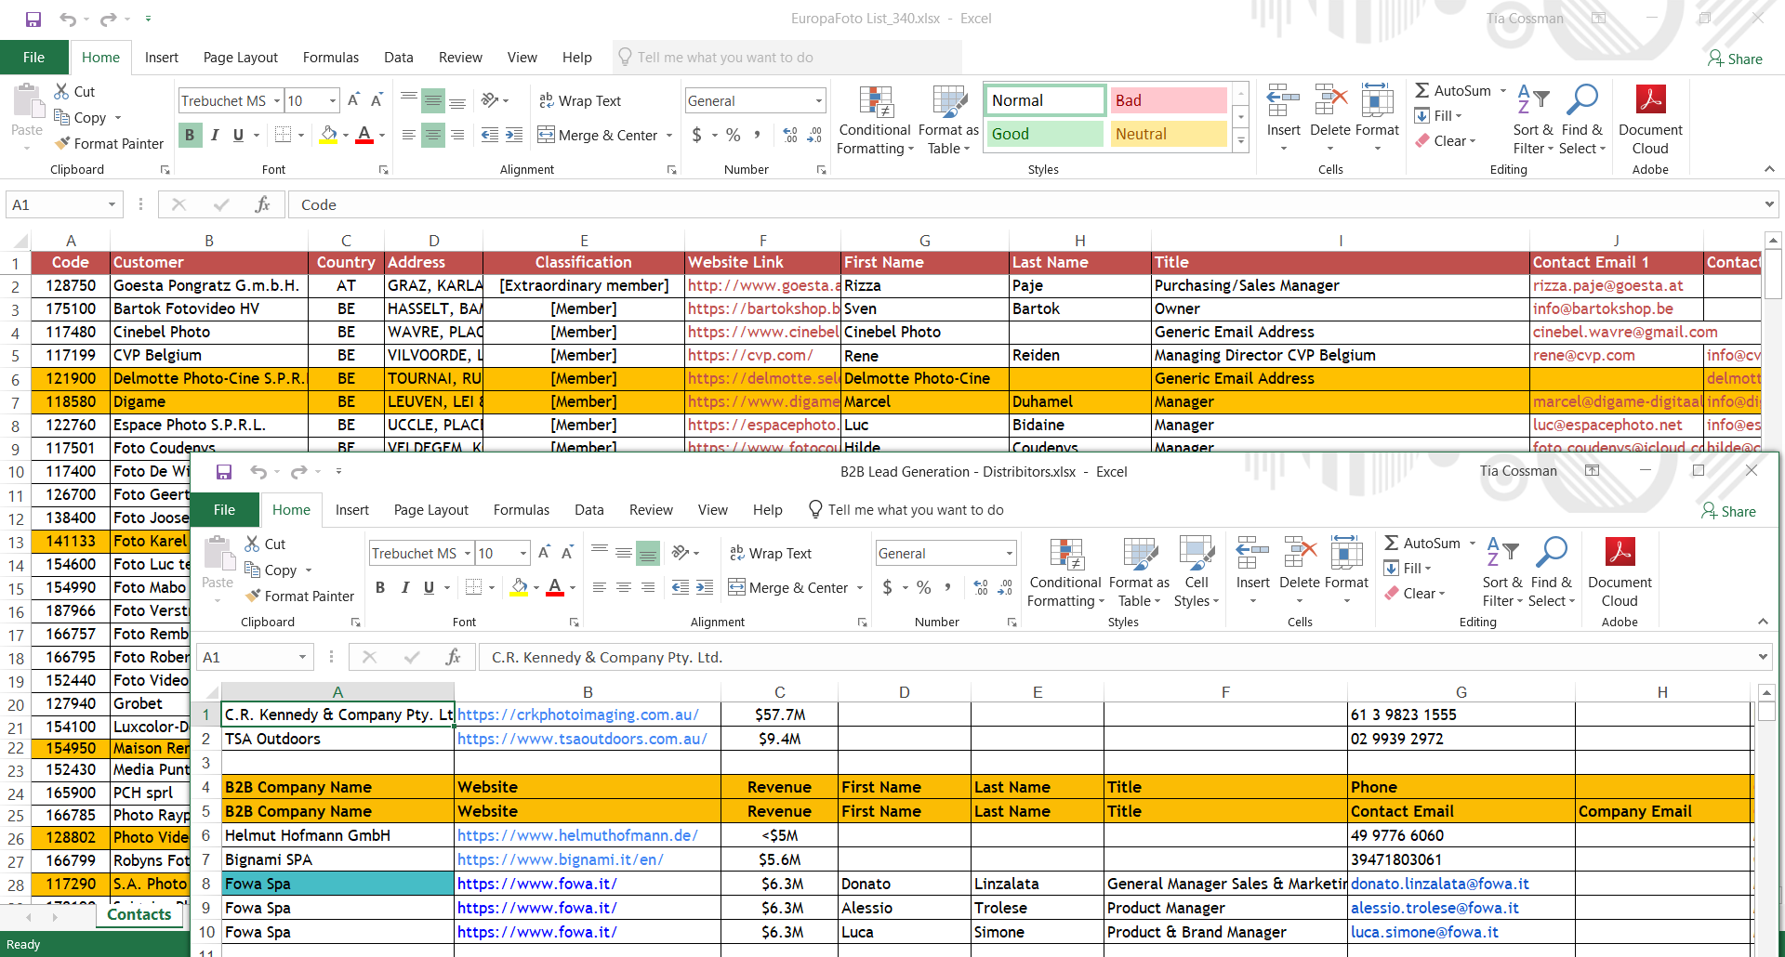Open number format dropdown in EuropaFoto window
1785x957 pixels.
click(818, 100)
